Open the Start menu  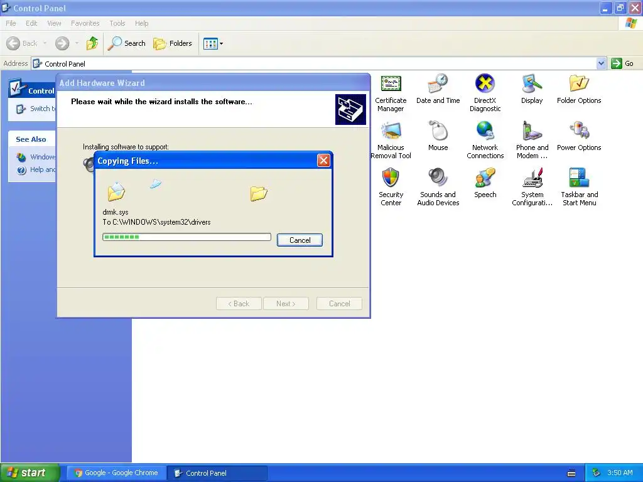[x=30, y=473]
